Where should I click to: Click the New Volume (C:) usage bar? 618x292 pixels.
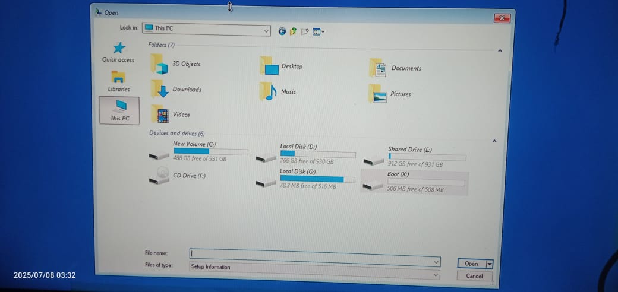tap(211, 151)
